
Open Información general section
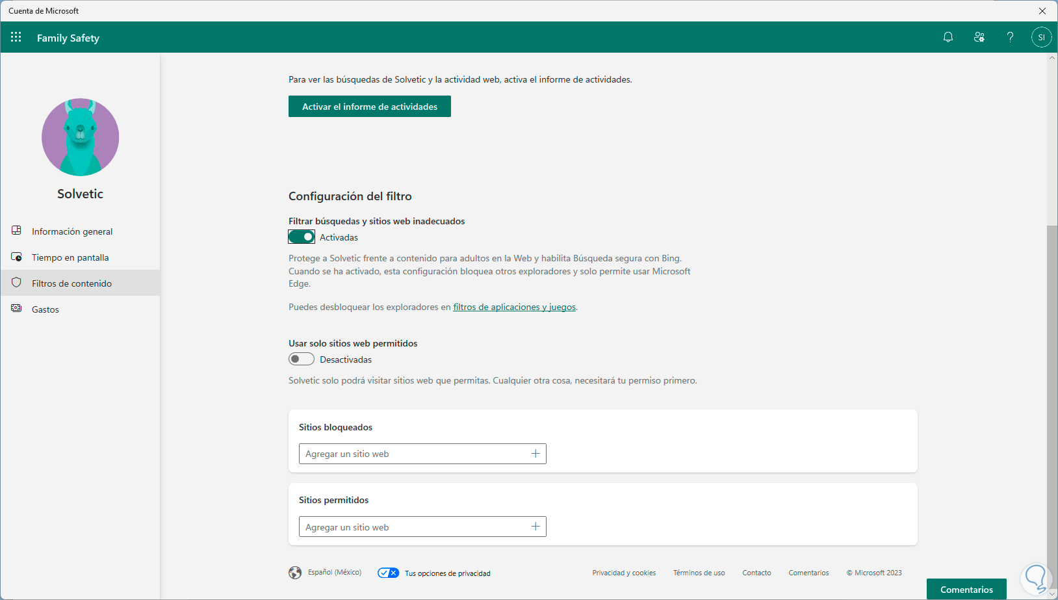(80, 231)
